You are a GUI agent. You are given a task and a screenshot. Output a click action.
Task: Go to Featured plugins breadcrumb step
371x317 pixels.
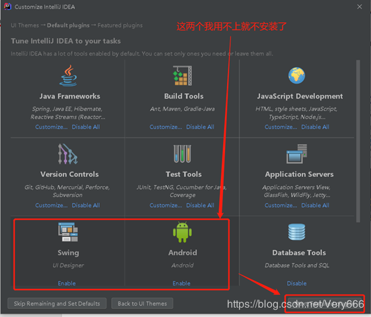click(x=120, y=25)
